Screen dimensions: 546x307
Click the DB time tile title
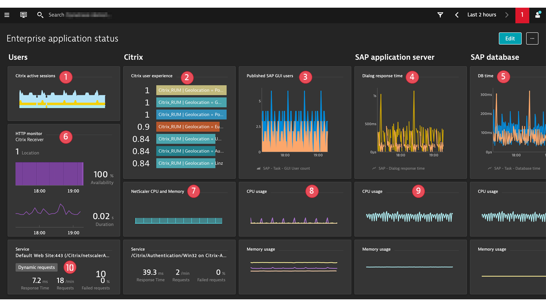485,76
